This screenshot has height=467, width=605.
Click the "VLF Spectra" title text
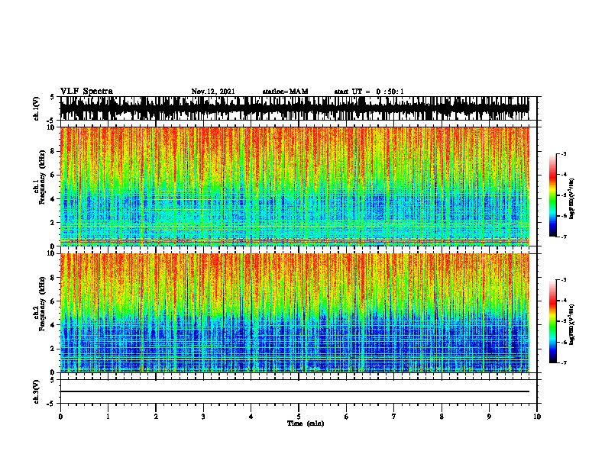click(x=86, y=92)
